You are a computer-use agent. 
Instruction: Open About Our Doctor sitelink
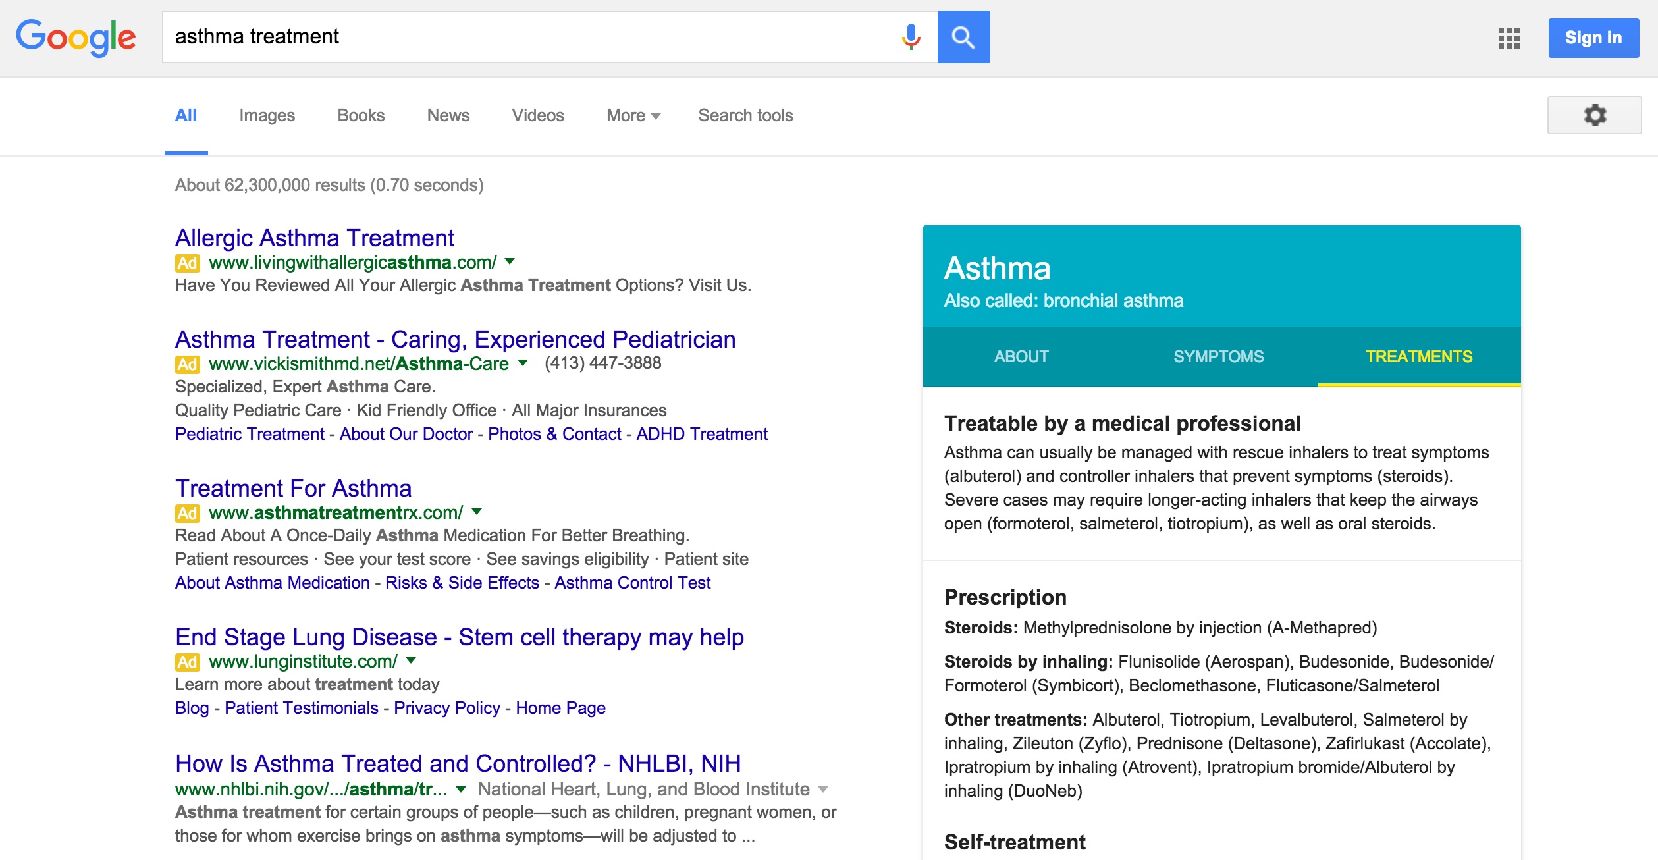406,434
